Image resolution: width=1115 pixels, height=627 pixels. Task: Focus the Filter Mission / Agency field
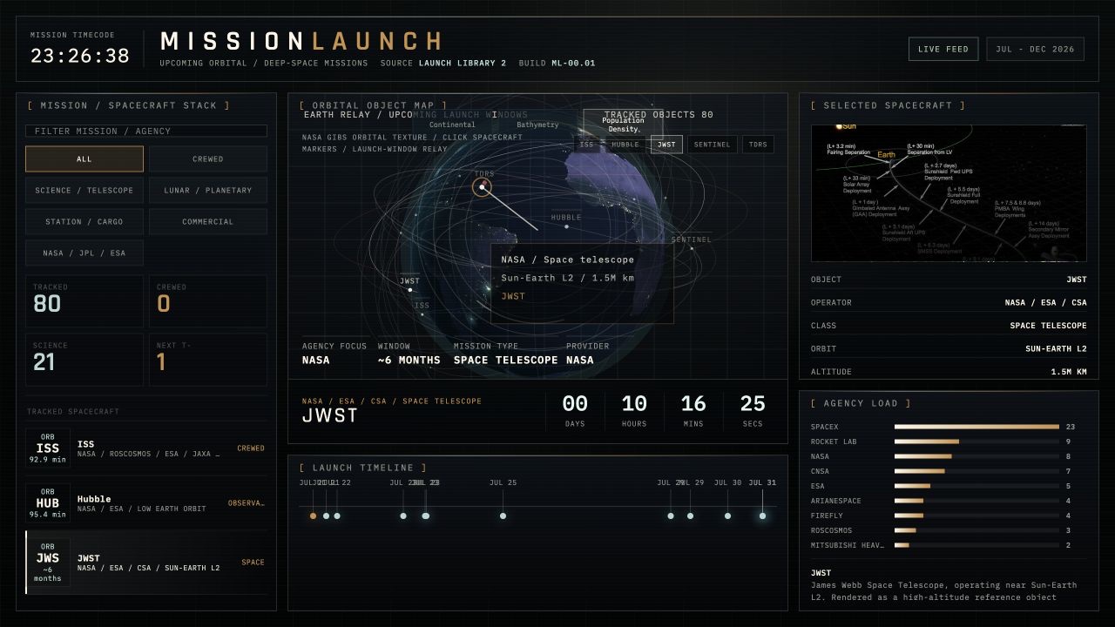(x=146, y=131)
